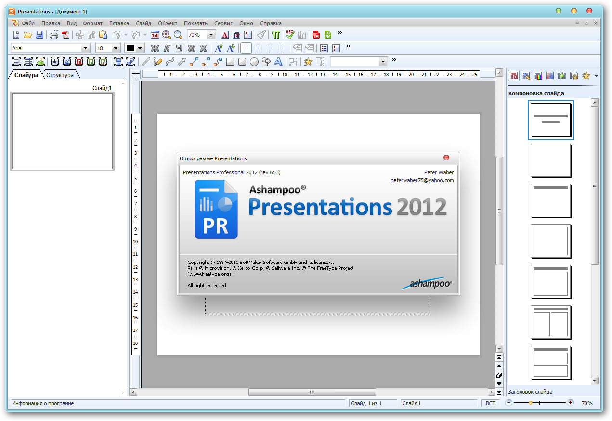Image resolution: width=612 pixels, height=421 pixels.
Task: Toggle italic (К) formatting
Action: (167, 48)
